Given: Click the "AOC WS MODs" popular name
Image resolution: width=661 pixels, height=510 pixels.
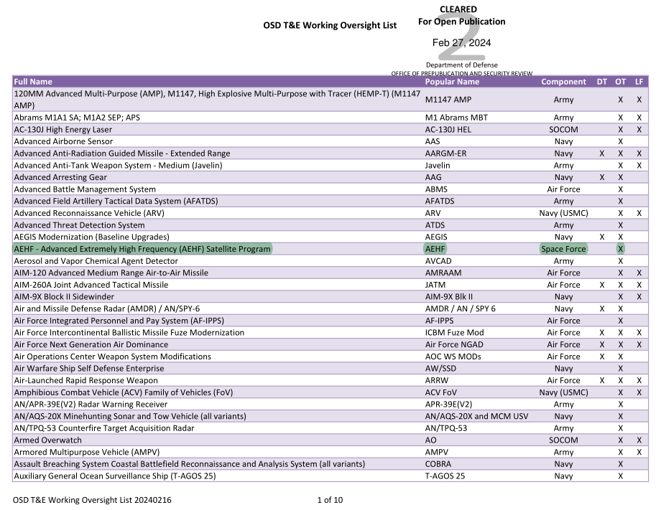Looking at the screenshot, I should pyautogui.click(x=453, y=356).
